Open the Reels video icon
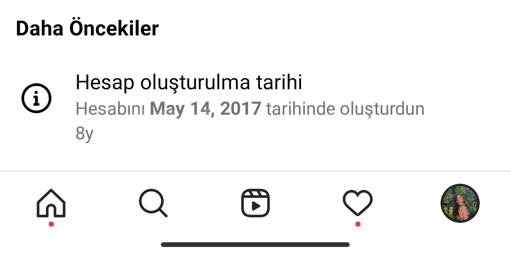The width and height of the screenshot is (511, 255). tap(255, 203)
